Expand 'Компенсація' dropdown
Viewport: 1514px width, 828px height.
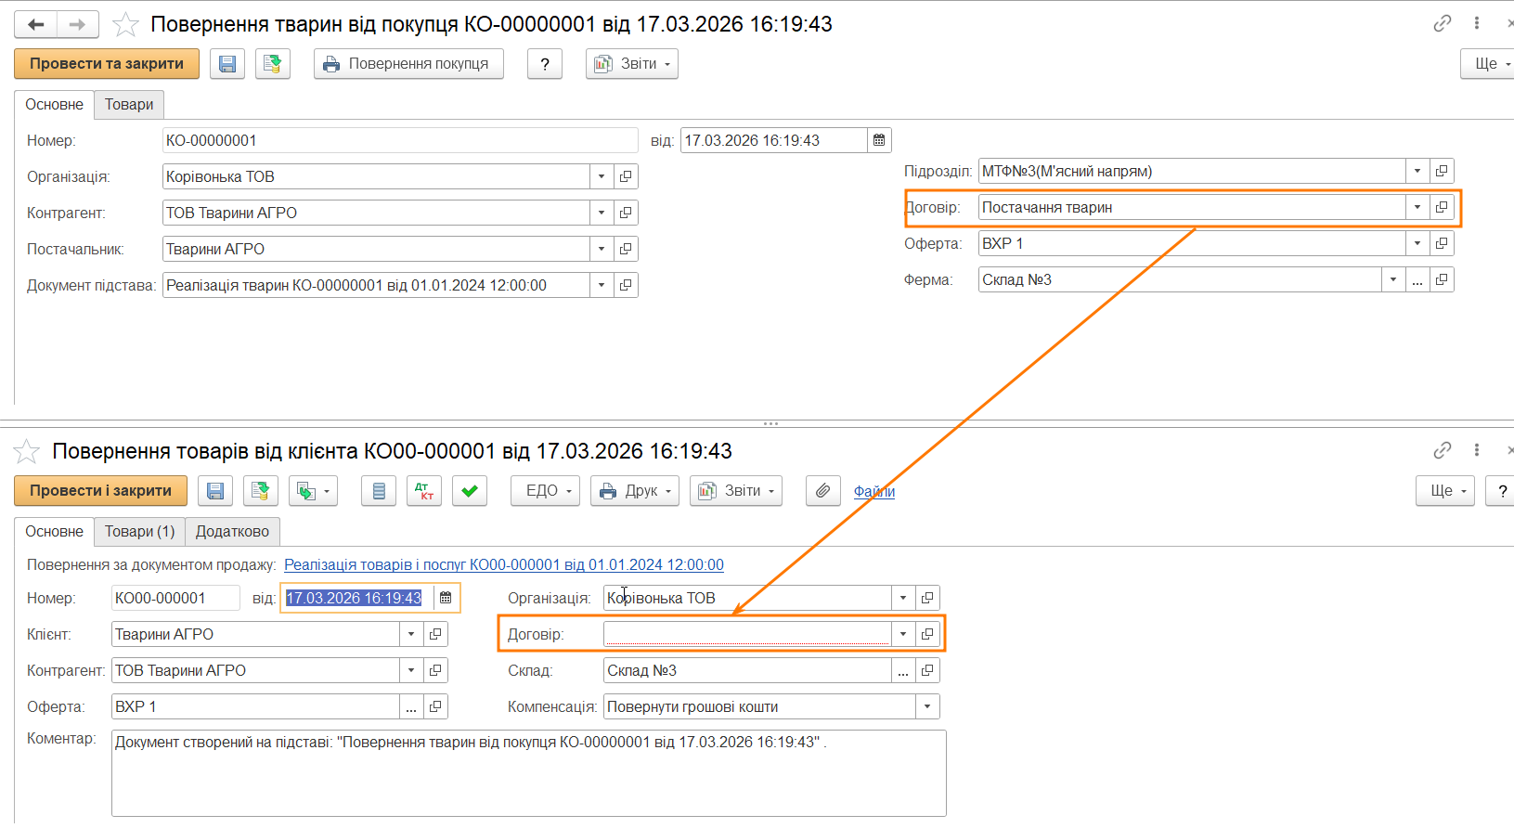[x=927, y=706]
